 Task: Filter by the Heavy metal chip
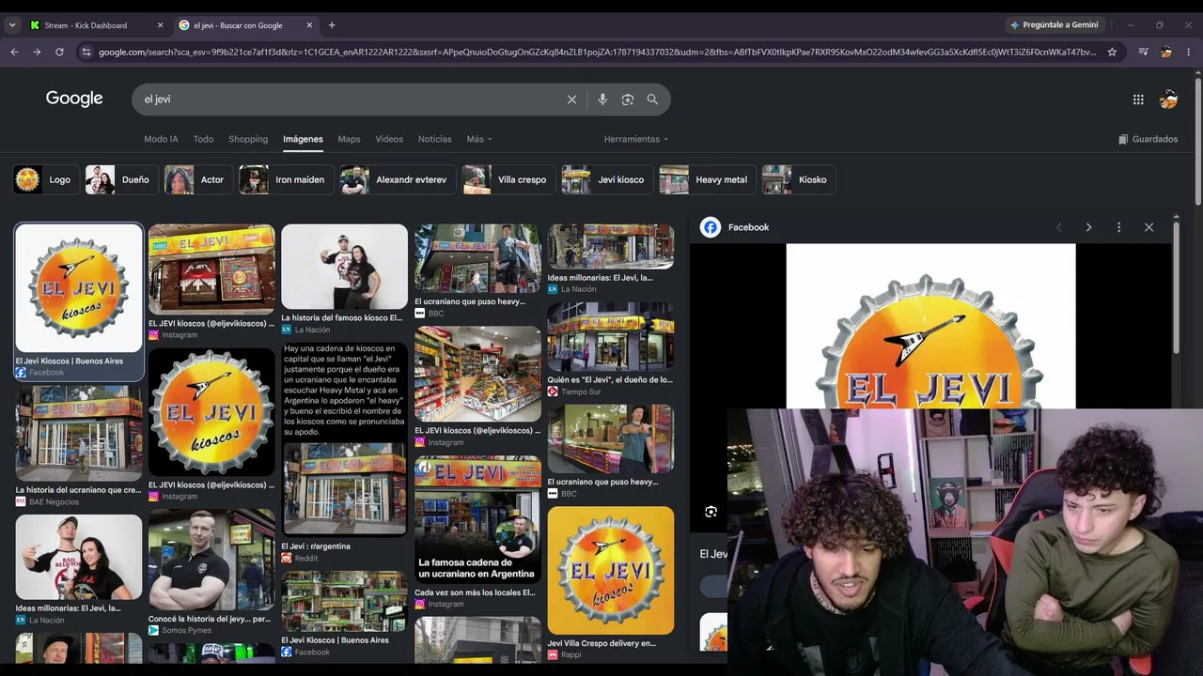tap(706, 179)
